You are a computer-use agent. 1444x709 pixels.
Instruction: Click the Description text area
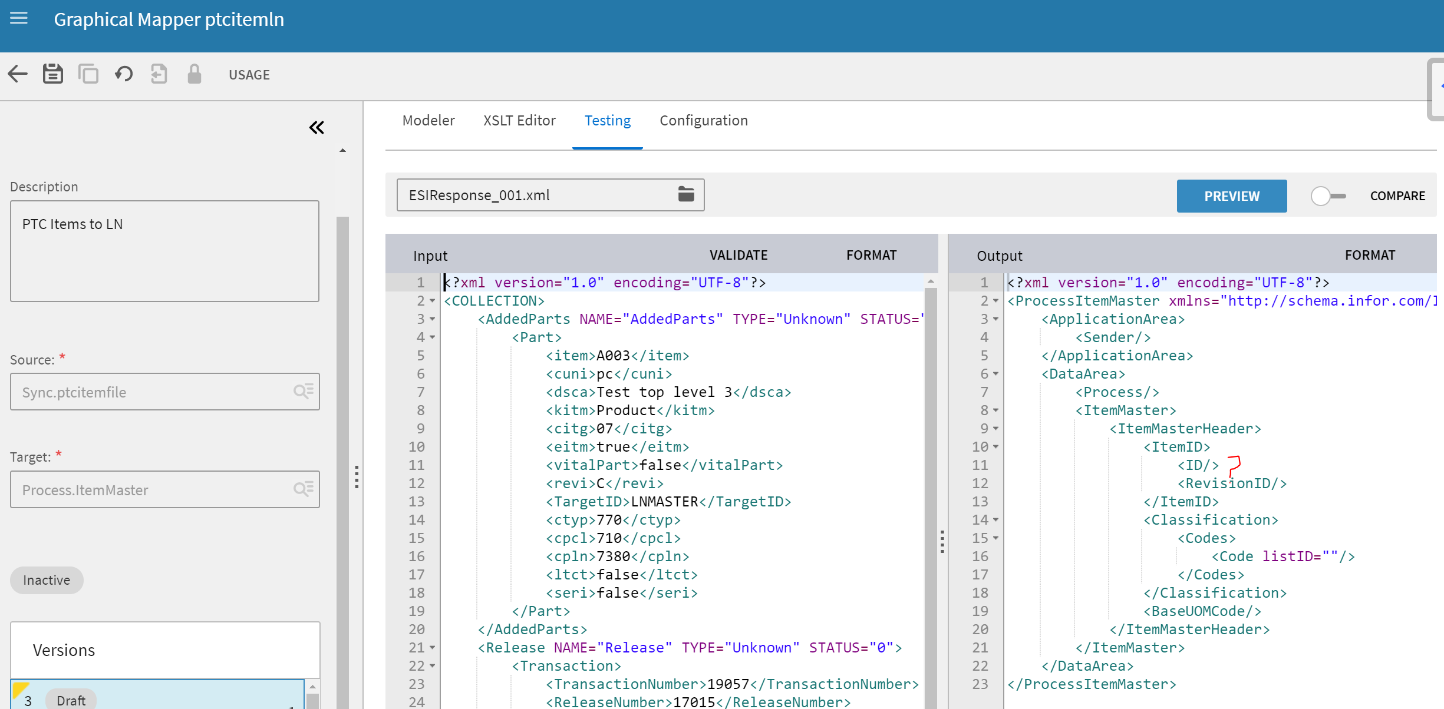[165, 251]
